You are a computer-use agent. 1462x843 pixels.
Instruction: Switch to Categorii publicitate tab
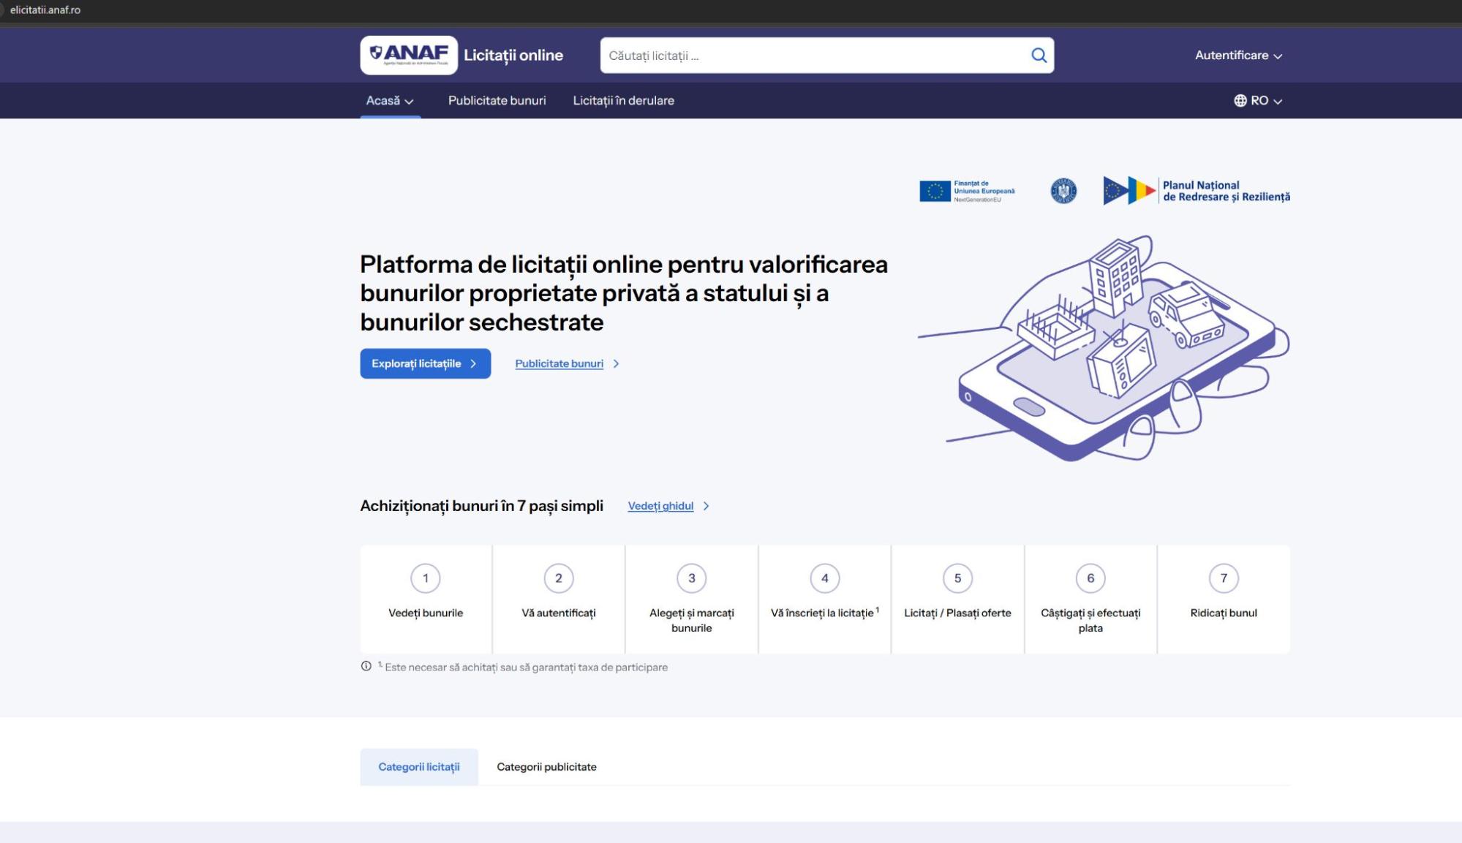pos(546,767)
